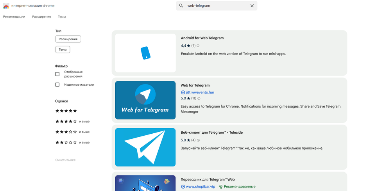Open the Рекомендации tab
The image size is (369, 191).
coord(14,17)
